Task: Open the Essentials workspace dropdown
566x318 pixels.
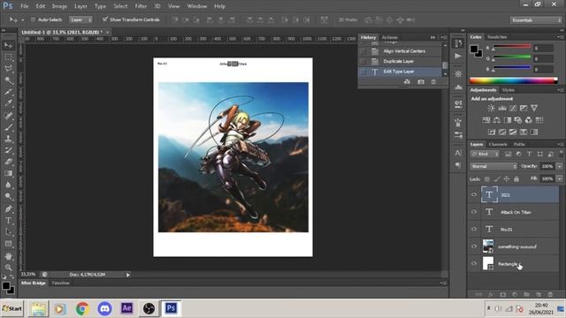Action: click(x=536, y=19)
